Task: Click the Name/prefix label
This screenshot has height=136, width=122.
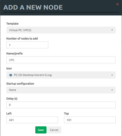Action: (14, 53)
